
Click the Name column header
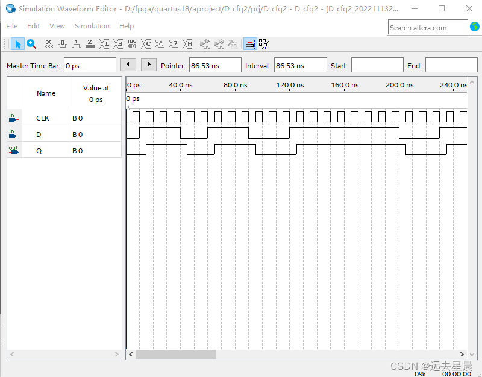pyautogui.click(x=46, y=93)
